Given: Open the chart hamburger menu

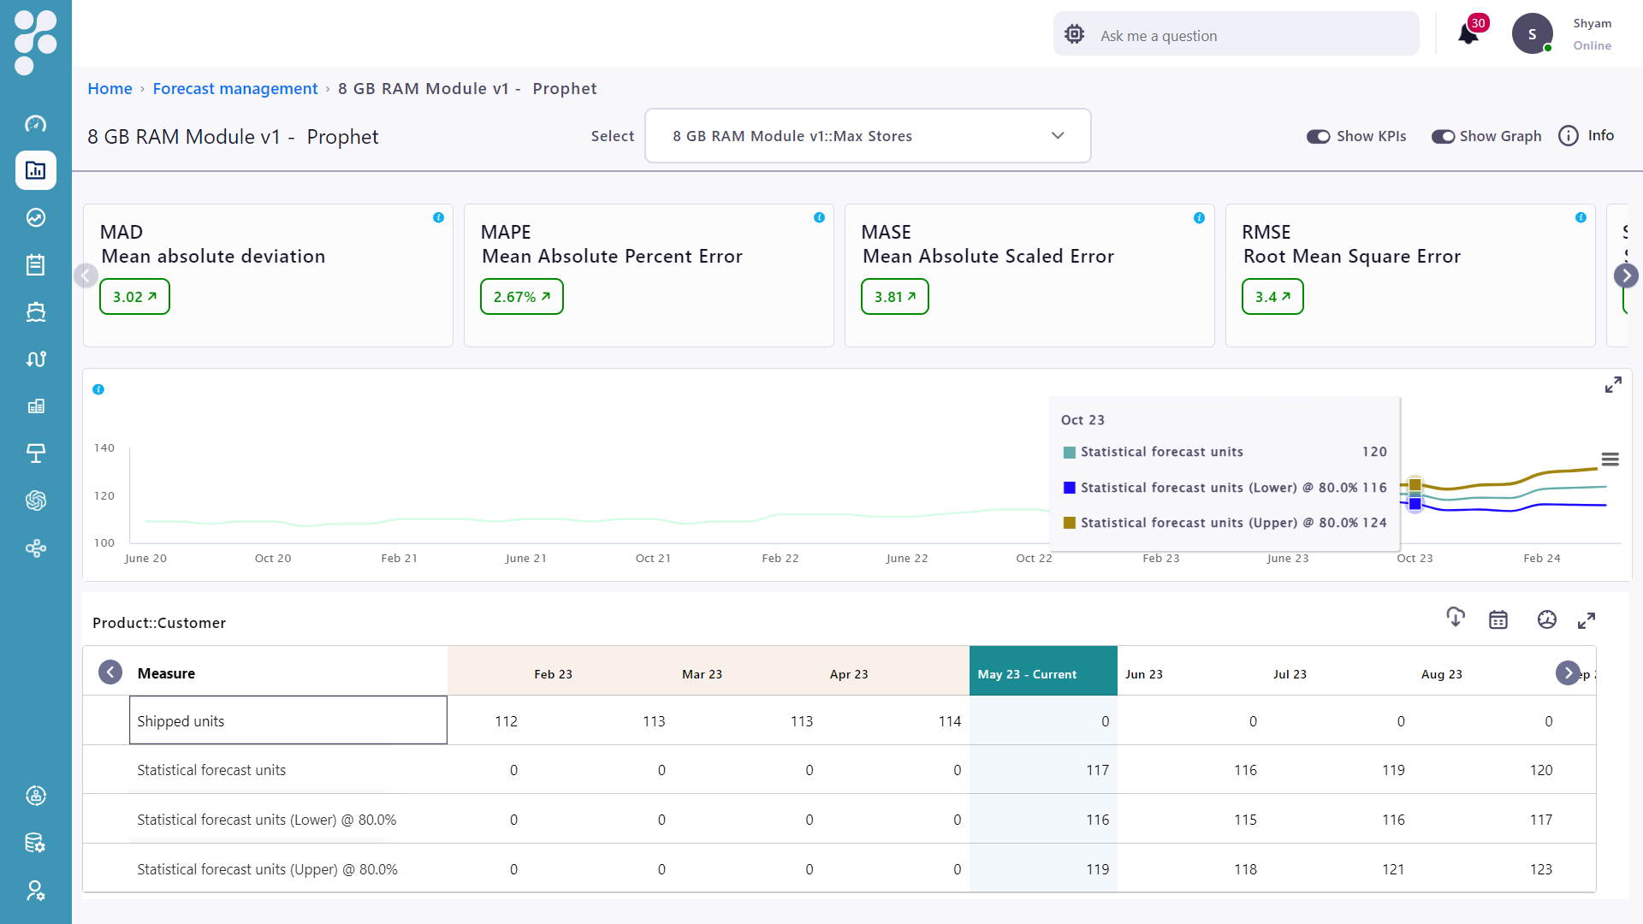Looking at the screenshot, I should coord(1610,459).
